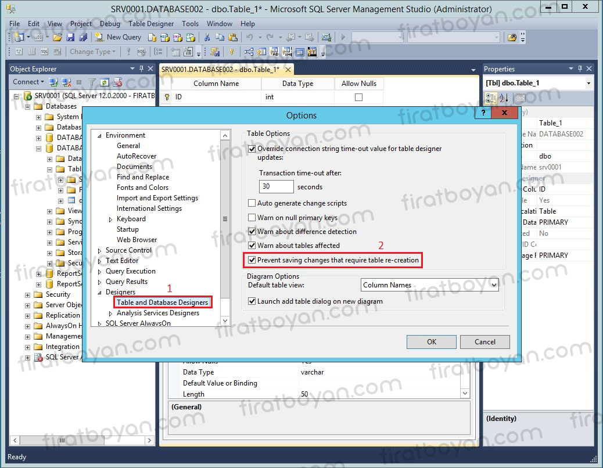Click the Transaction time-out seconds field
Screen dimensions: 603x468
click(276, 187)
